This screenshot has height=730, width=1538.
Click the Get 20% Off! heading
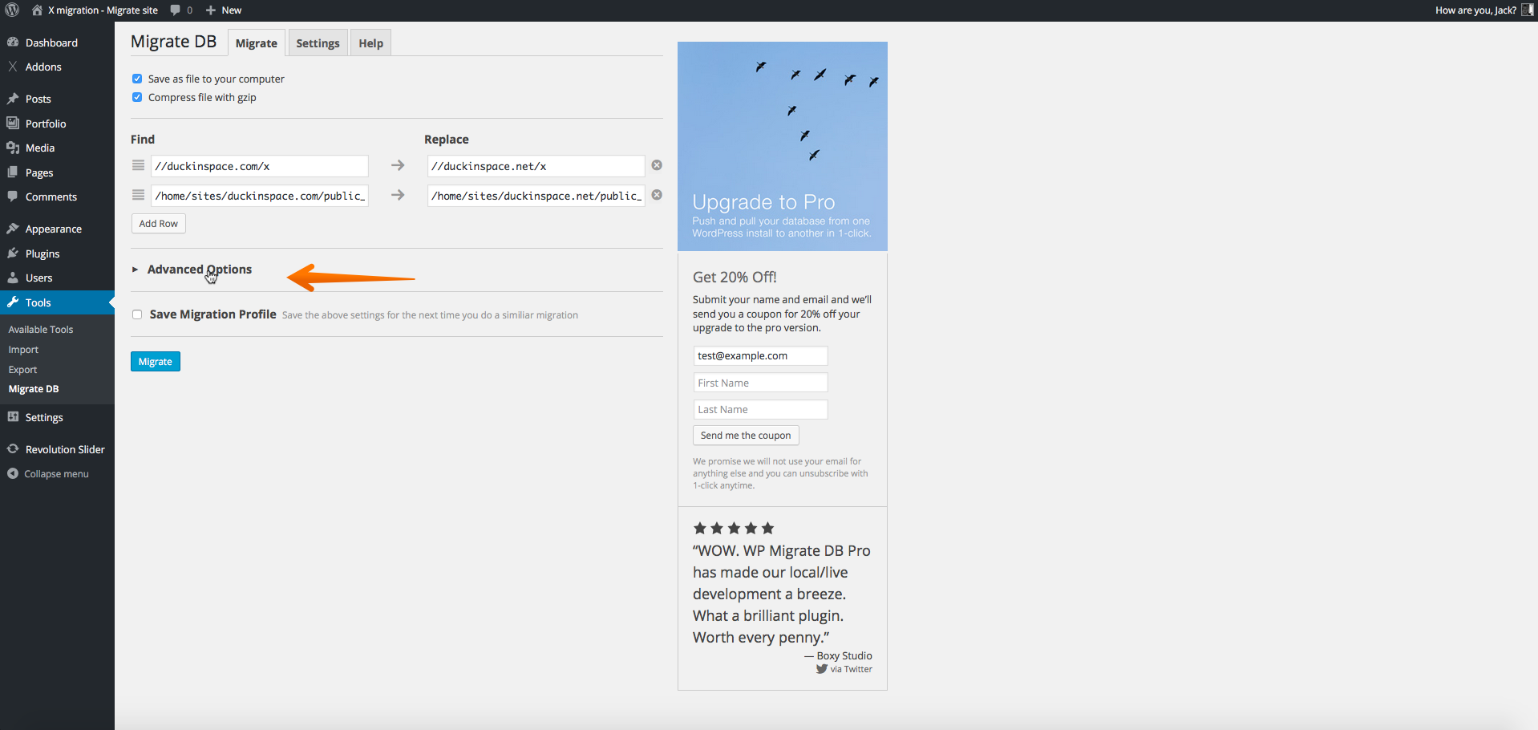coord(735,277)
